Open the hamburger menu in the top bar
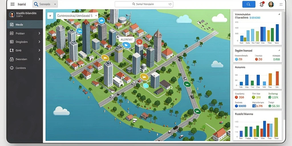The width and height of the screenshot is (292, 146). pos(13,4)
